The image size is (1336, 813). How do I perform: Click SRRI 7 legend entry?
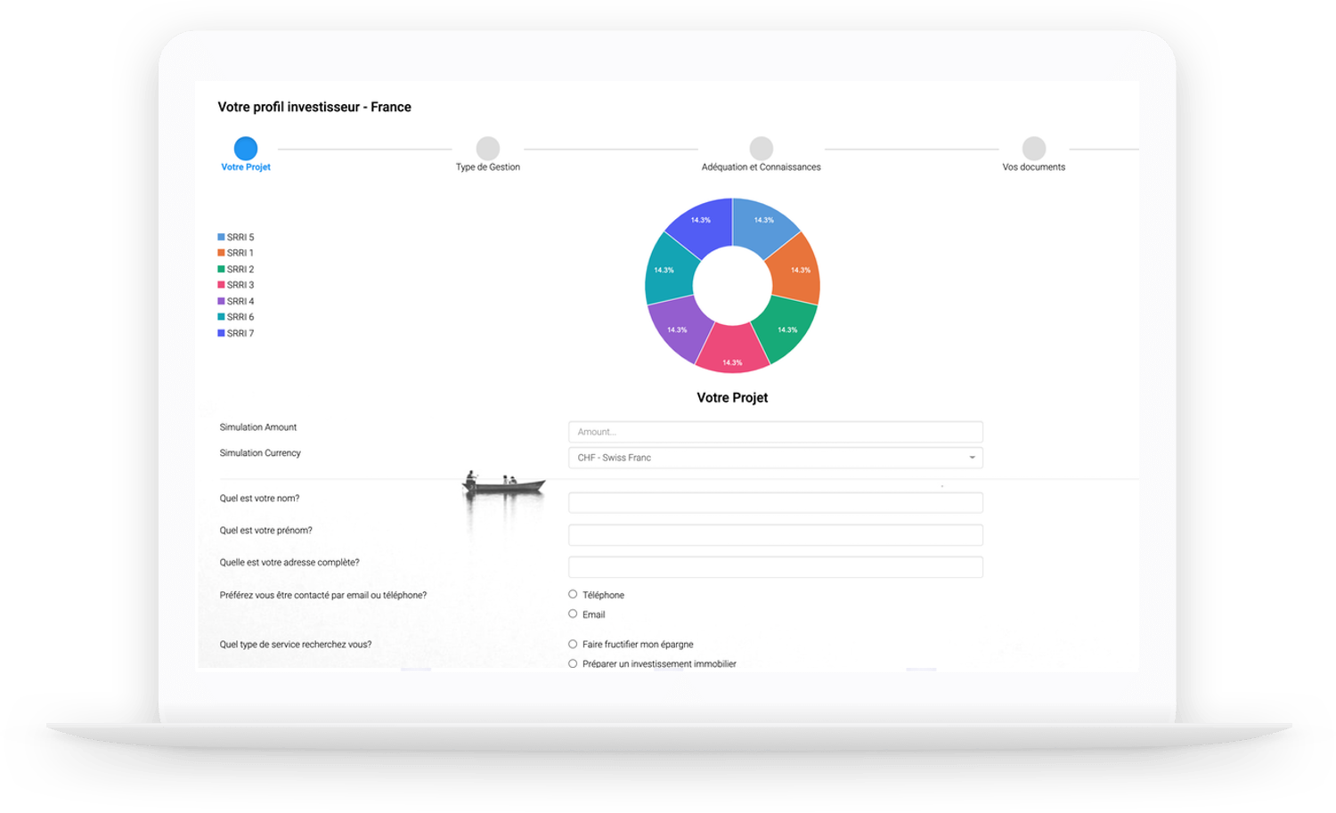pos(237,333)
